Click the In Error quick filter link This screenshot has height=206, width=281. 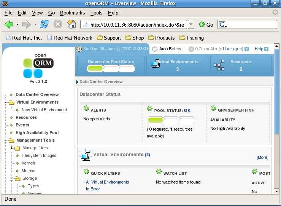click(x=93, y=189)
